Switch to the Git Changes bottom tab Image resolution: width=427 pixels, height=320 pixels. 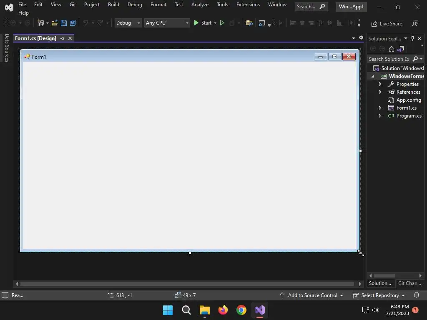pos(409,283)
